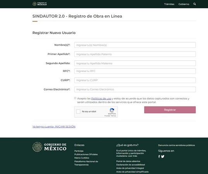208x174 pixels.
Task: Open the Gobierno menu
Action: (184, 4)
